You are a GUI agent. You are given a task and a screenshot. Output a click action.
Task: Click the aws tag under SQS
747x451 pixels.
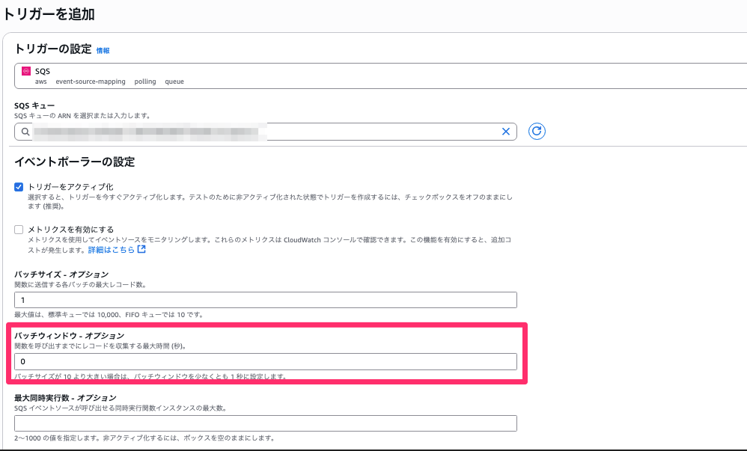point(43,82)
